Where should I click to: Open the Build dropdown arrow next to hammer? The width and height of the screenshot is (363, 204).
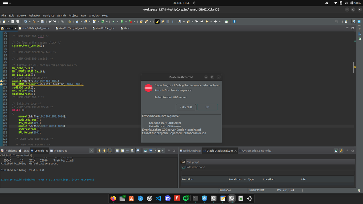coord(38,21)
